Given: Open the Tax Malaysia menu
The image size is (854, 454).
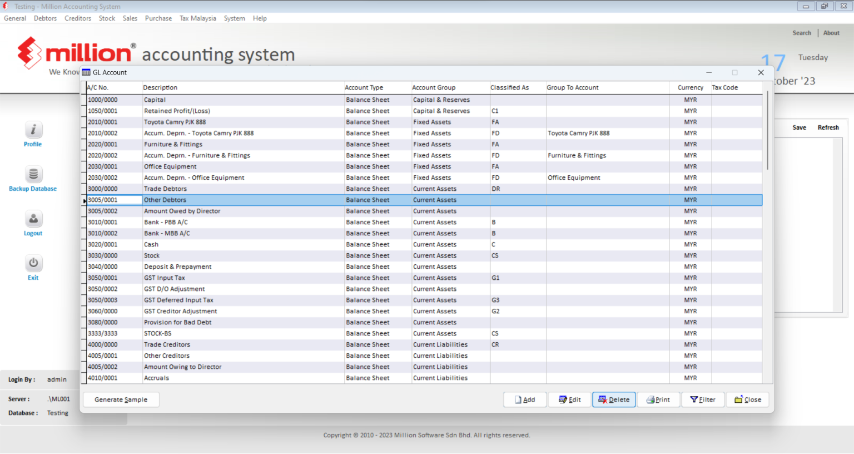Looking at the screenshot, I should pos(198,18).
